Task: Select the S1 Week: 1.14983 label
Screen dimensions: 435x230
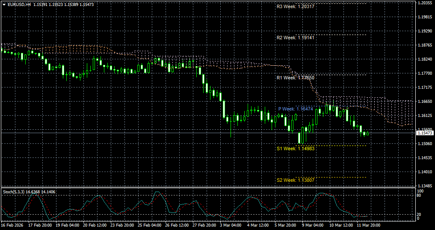Action: (x=296, y=148)
